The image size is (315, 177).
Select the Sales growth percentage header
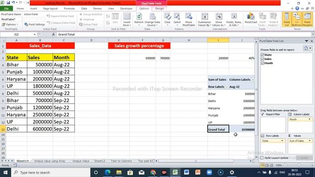(139, 46)
